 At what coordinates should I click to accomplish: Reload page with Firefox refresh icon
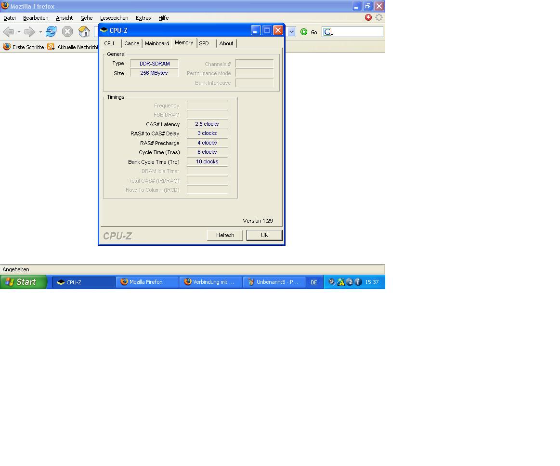[51, 31]
